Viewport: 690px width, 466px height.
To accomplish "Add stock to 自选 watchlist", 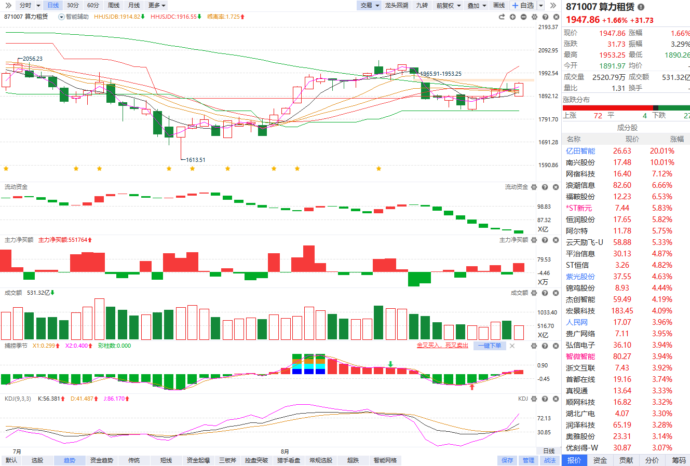I will 523,5.
